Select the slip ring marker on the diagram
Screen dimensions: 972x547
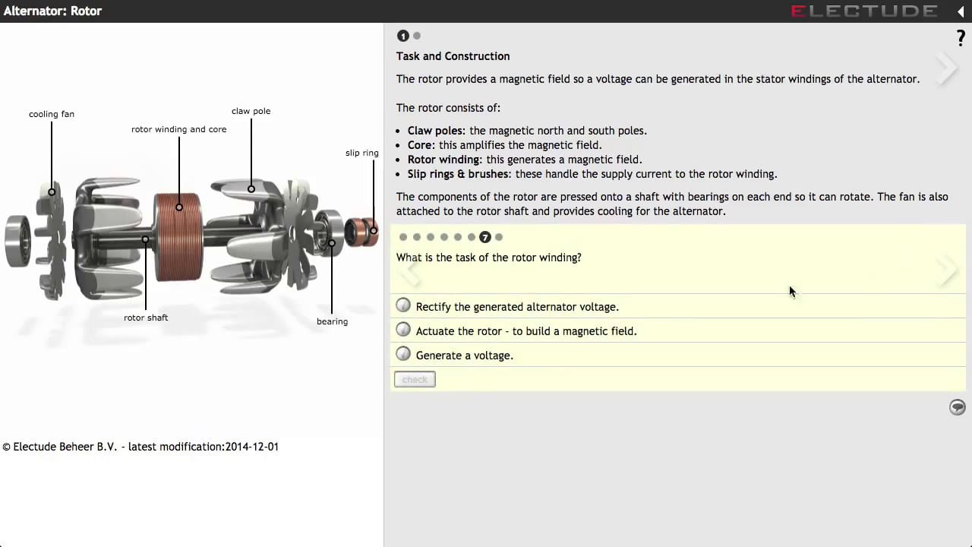coord(374,230)
